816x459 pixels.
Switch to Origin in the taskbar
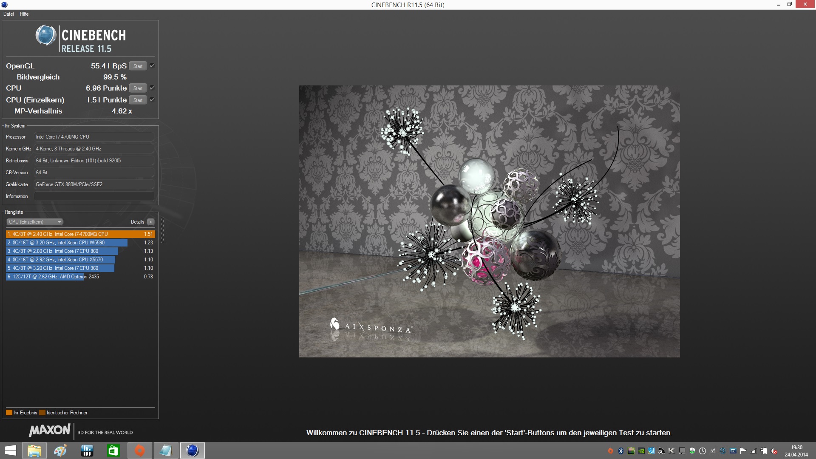pyautogui.click(x=139, y=450)
